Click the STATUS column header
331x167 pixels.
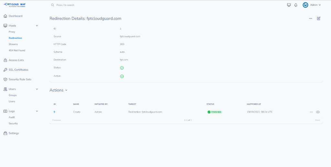coord(210,104)
